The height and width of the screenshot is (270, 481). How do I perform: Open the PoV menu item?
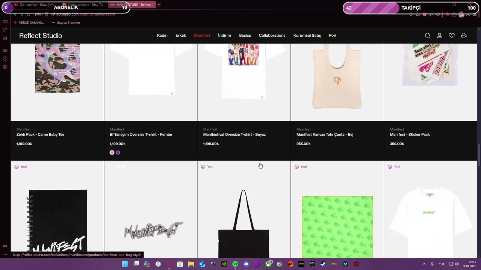tap(333, 36)
